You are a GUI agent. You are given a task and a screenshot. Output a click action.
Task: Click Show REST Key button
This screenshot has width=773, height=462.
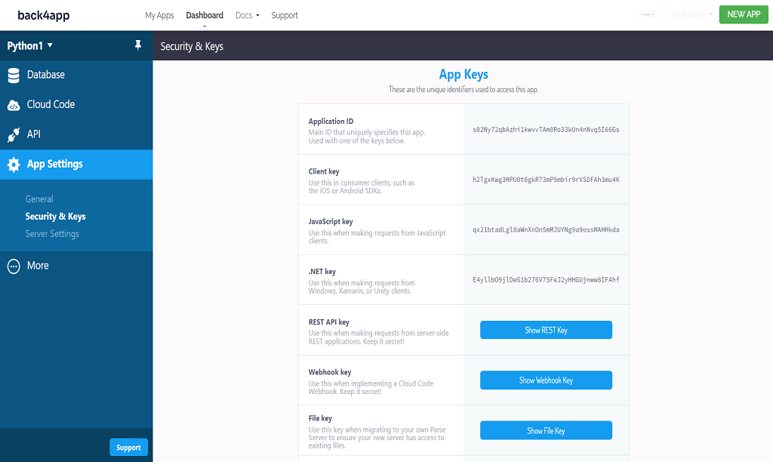tap(547, 330)
